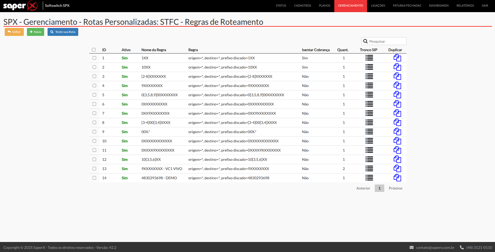Image resolution: width=495 pixels, height=252 pixels.
Task: Sort by ID column header
Action: point(104,50)
